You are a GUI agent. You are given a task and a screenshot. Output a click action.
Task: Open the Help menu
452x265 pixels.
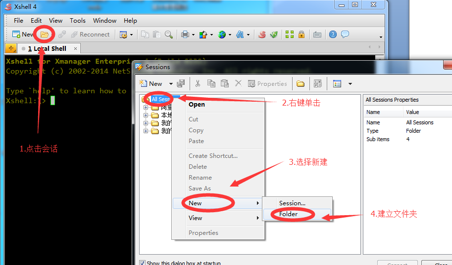(130, 21)
